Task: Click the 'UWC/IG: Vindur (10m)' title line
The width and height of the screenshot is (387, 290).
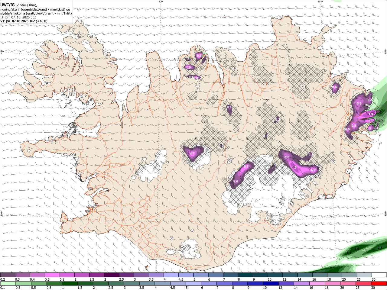Action: (19, 5)
